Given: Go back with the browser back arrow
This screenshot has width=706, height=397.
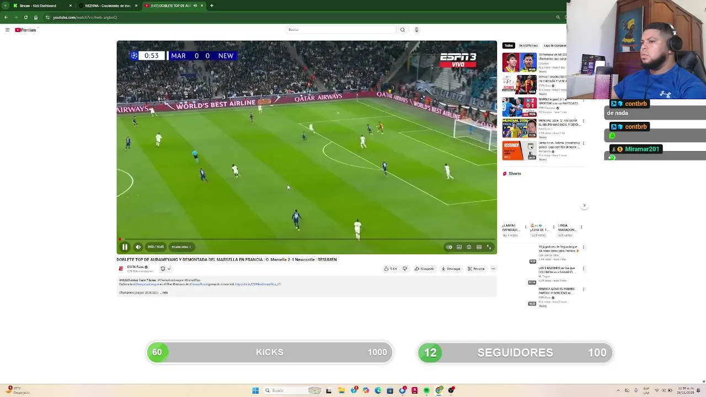Looking at the screenshot, I should click(6, 17).
